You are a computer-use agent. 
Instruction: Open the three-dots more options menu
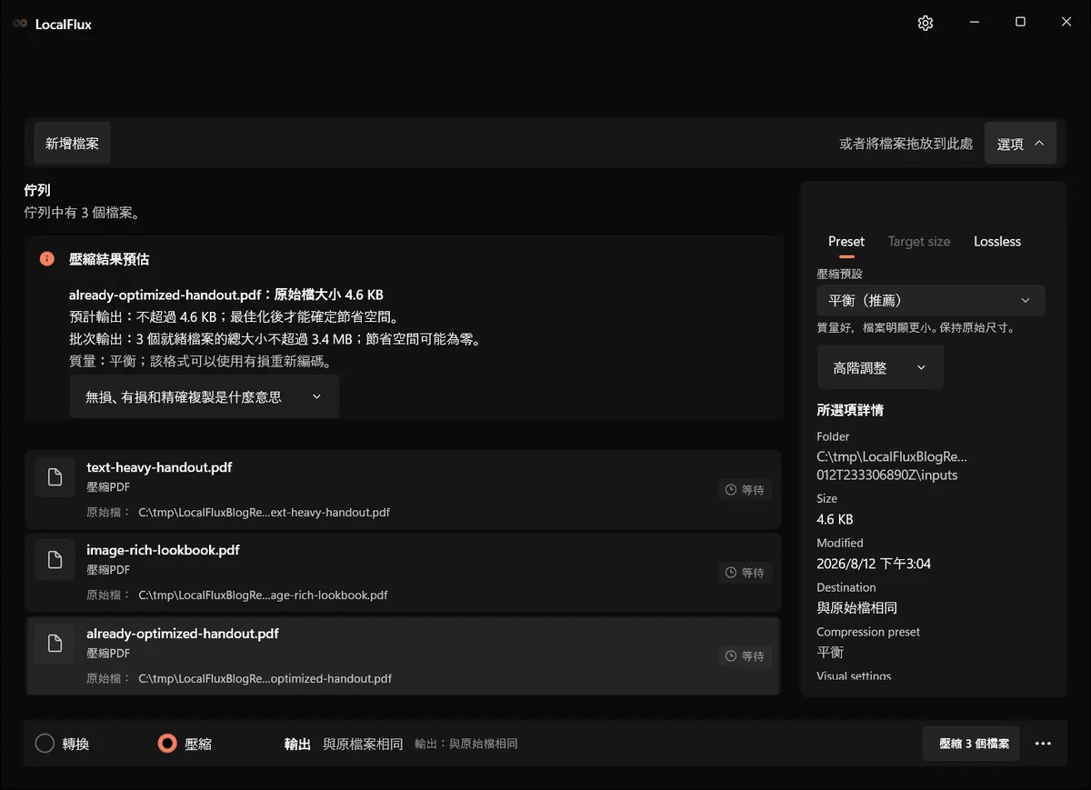(1043, 744)
